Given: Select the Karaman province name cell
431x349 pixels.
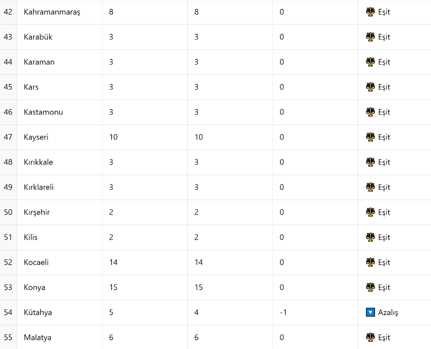Looking at the screenshot, I should pyautogui.click(x=60, y=62).
